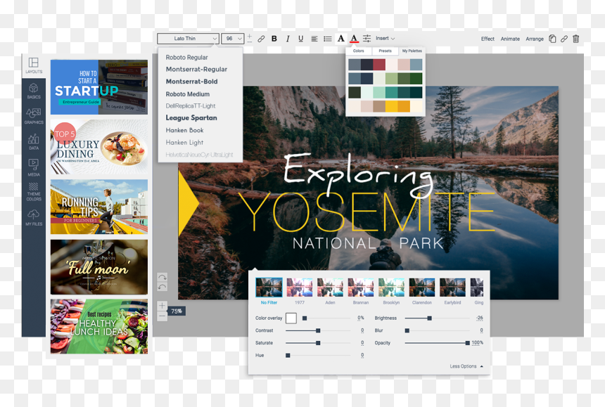Toggle underline formatting

click(301, 39)
